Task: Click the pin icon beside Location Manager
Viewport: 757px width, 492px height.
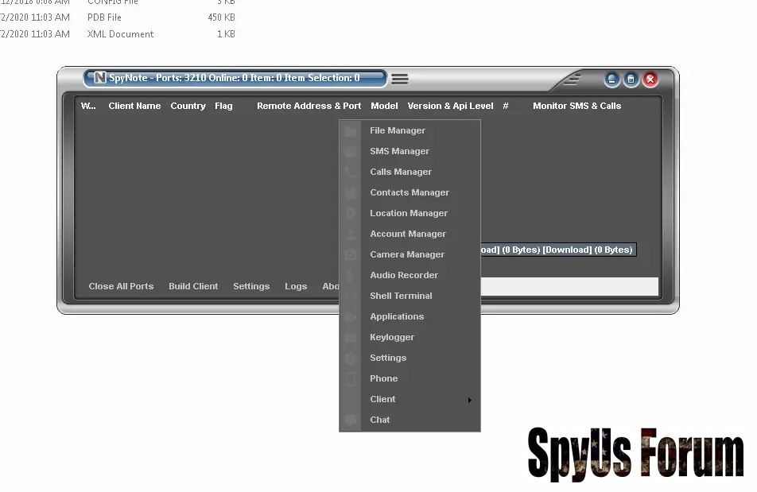Action: (x=351, y=214)
